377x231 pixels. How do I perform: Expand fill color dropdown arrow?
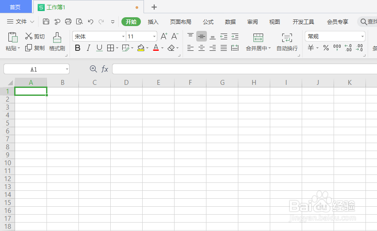coord(147,48)
